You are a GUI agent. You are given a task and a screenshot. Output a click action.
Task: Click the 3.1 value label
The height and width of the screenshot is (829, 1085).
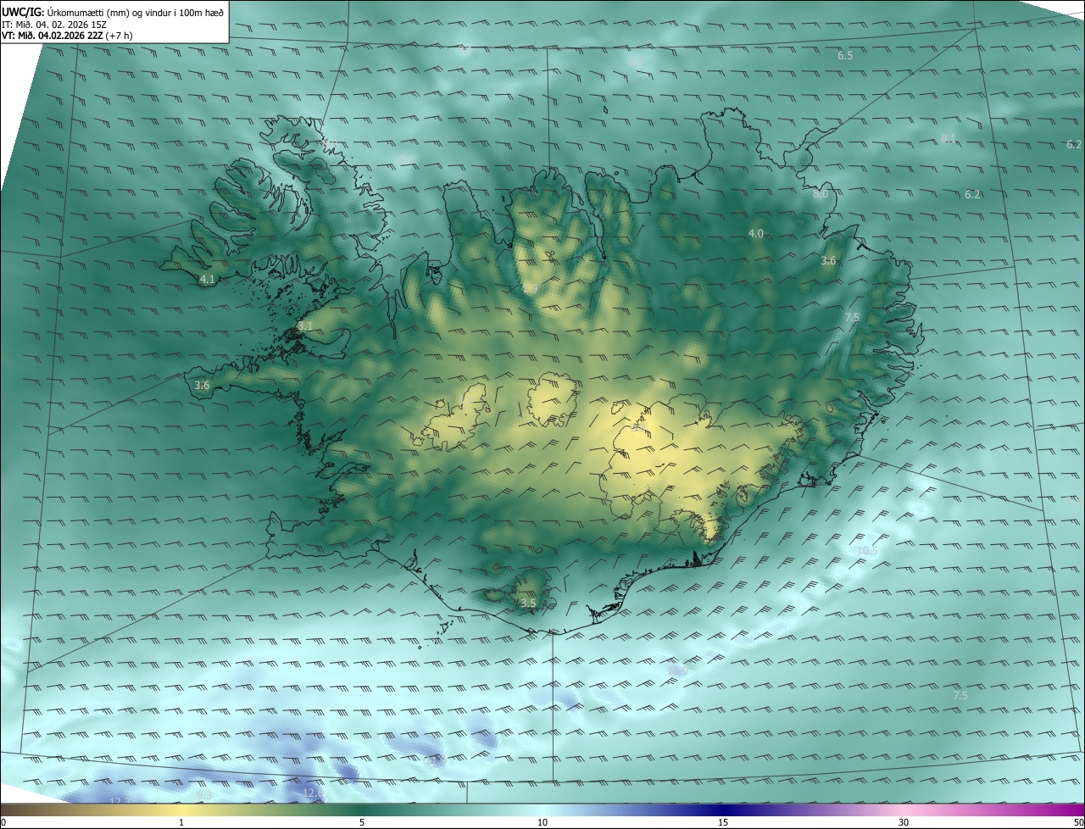coord(305,326)
